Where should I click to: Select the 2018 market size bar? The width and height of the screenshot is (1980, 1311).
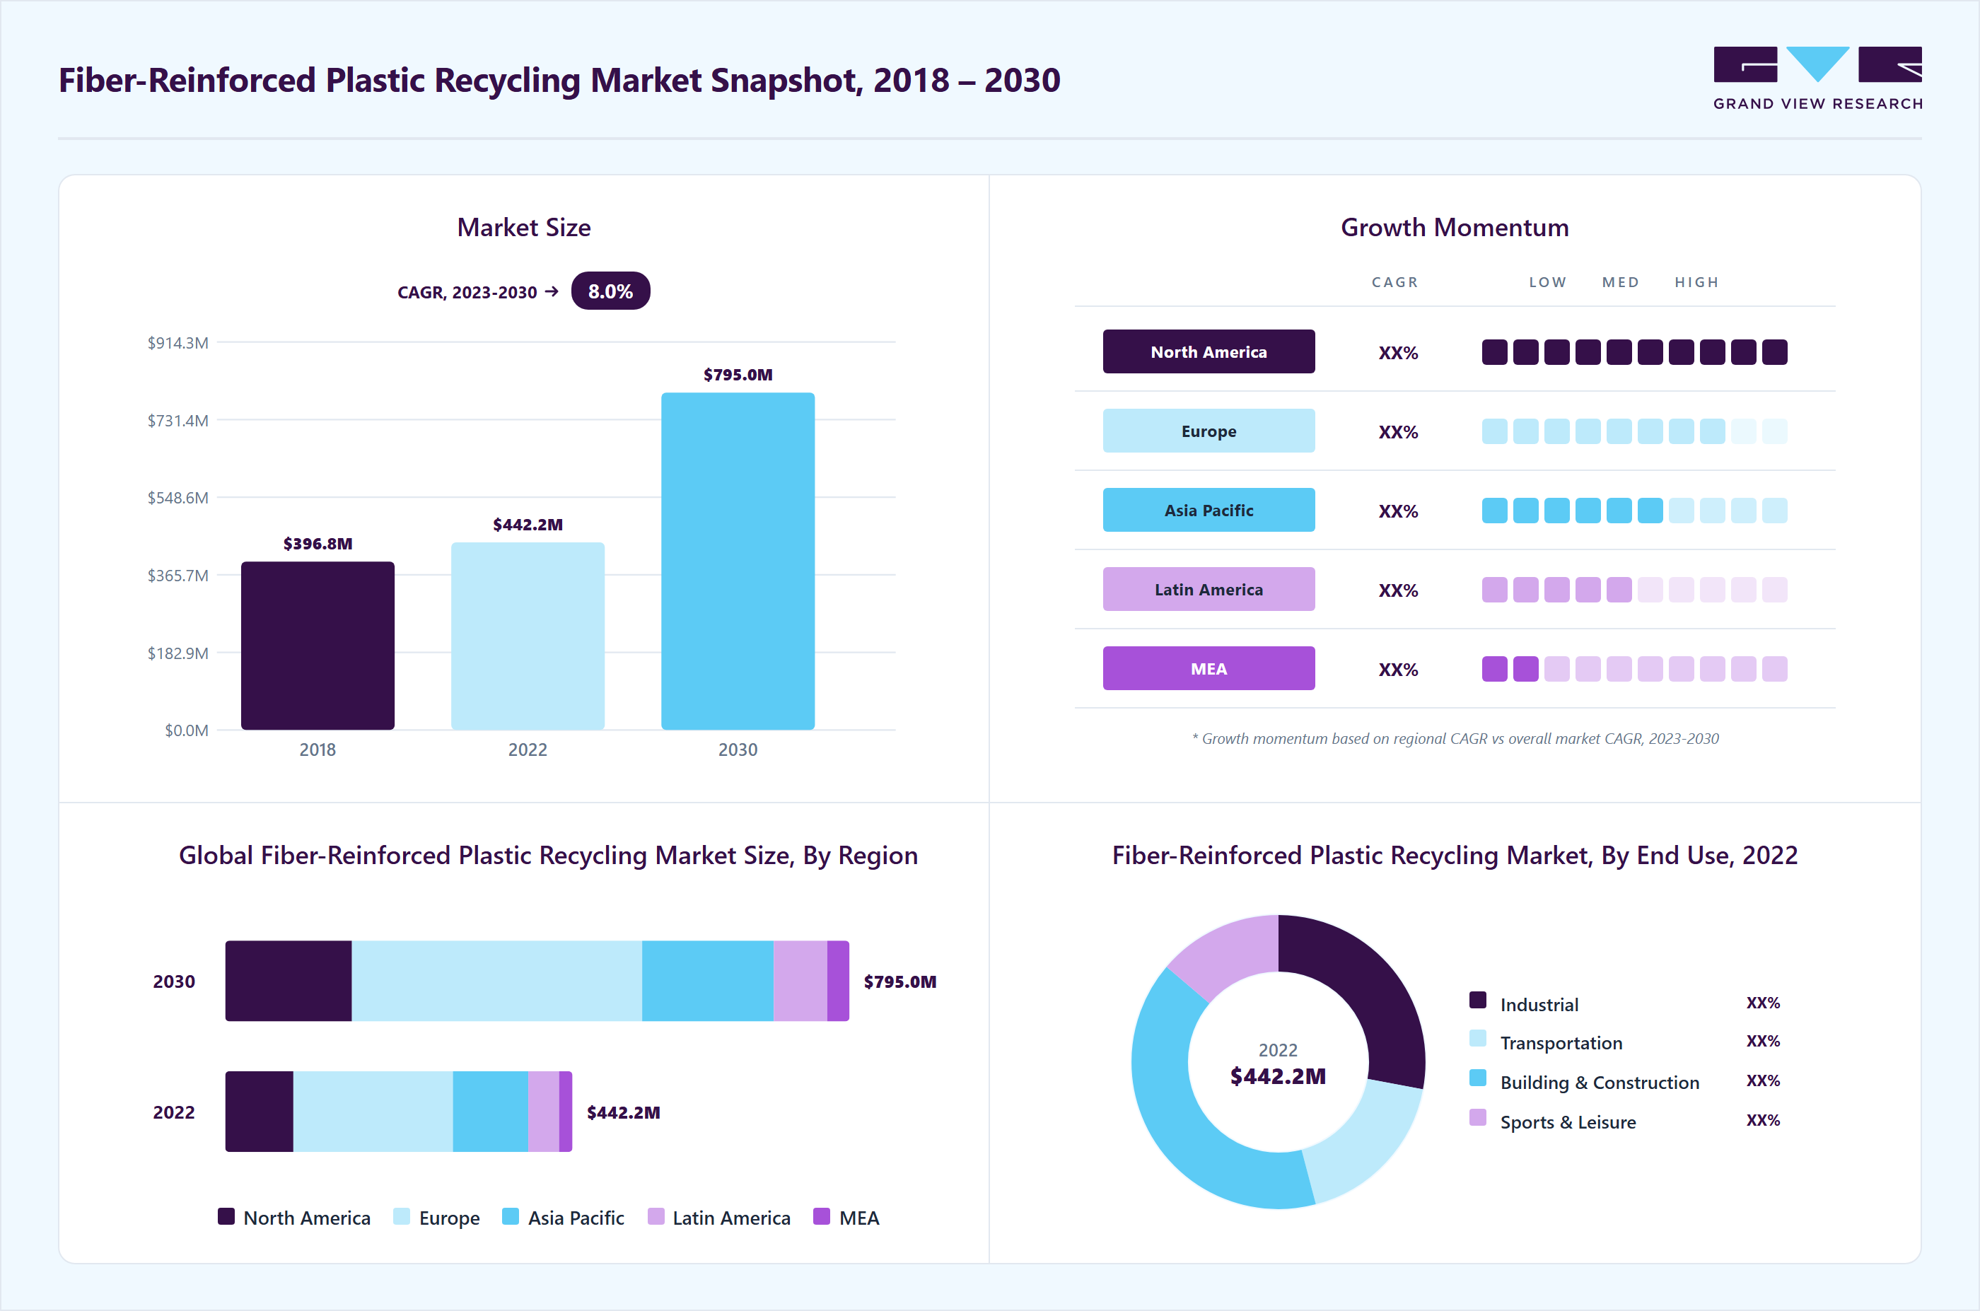[318, 646]
